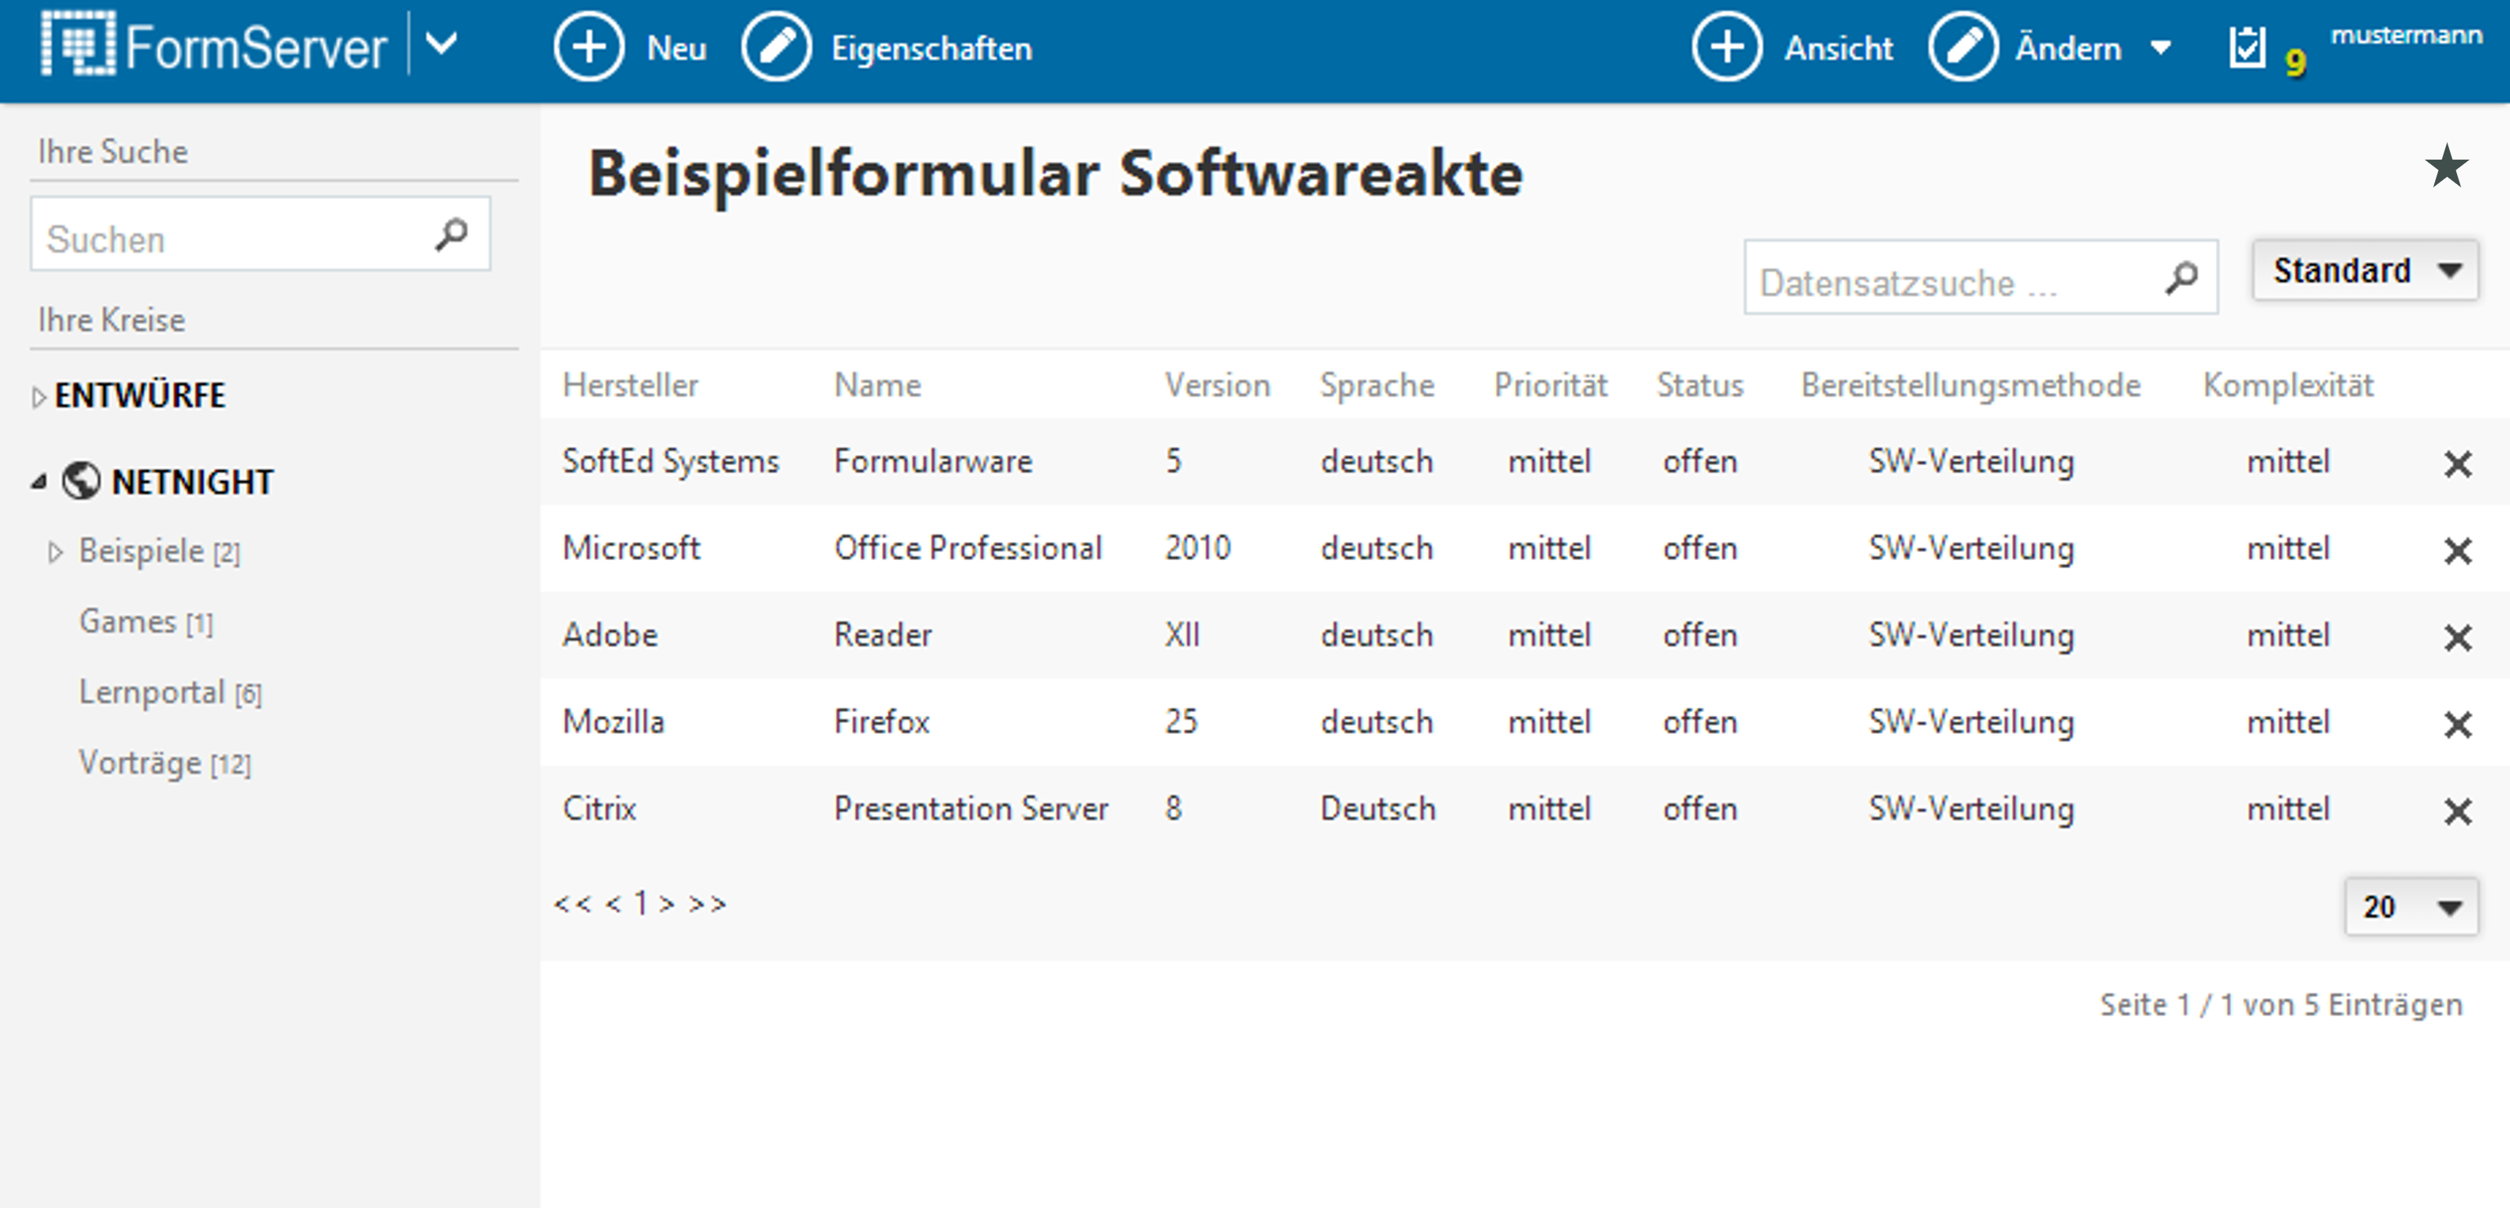
Task: Sort by Priorität column header
Action: pyautogui.click(x=1551, y=385)
